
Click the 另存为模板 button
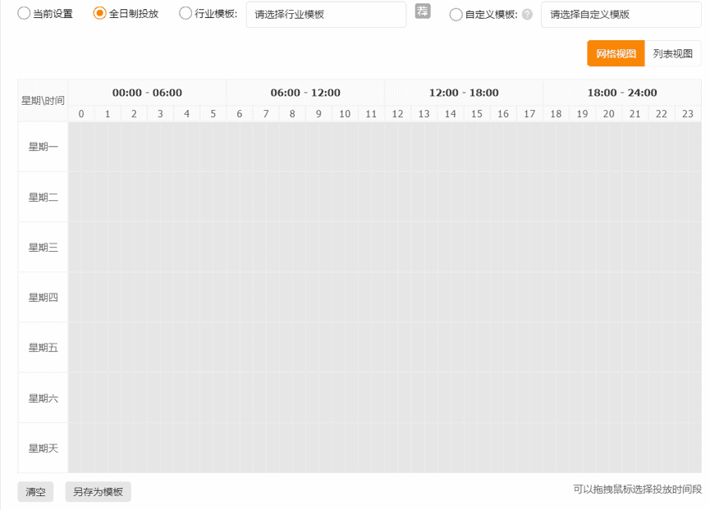click(98, 491)
